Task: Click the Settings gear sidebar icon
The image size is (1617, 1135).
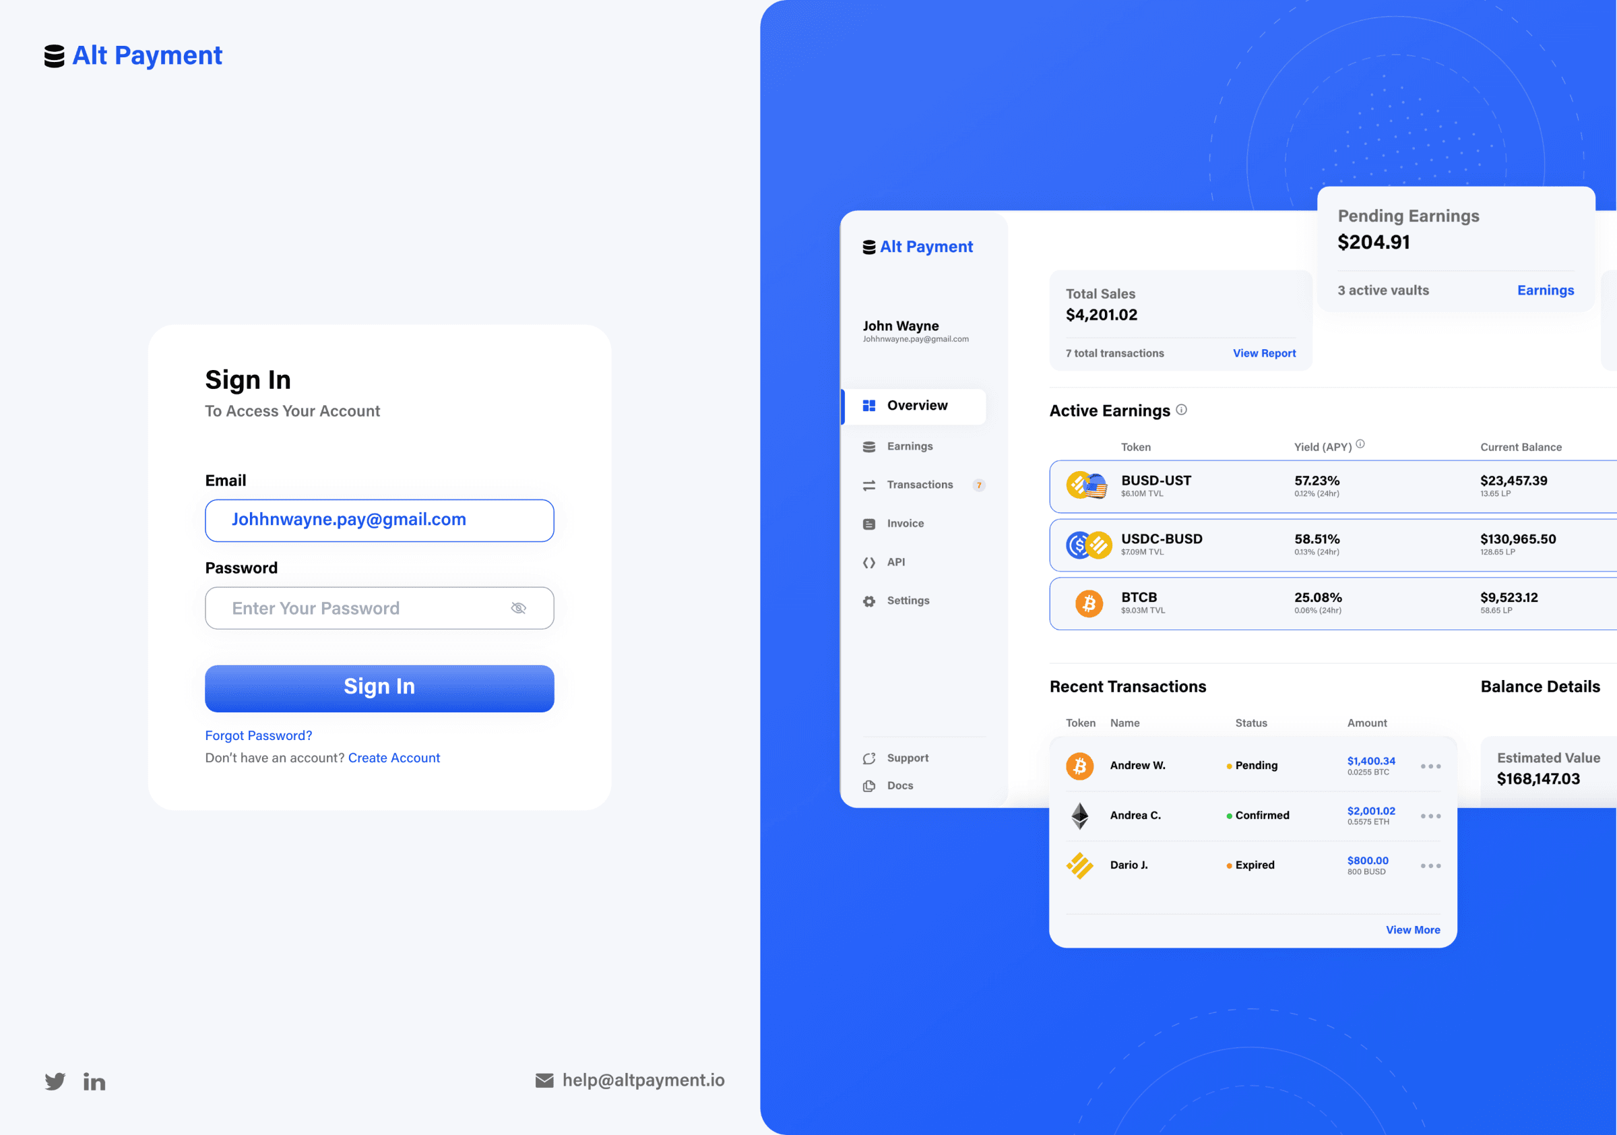Action: [868, 601]
